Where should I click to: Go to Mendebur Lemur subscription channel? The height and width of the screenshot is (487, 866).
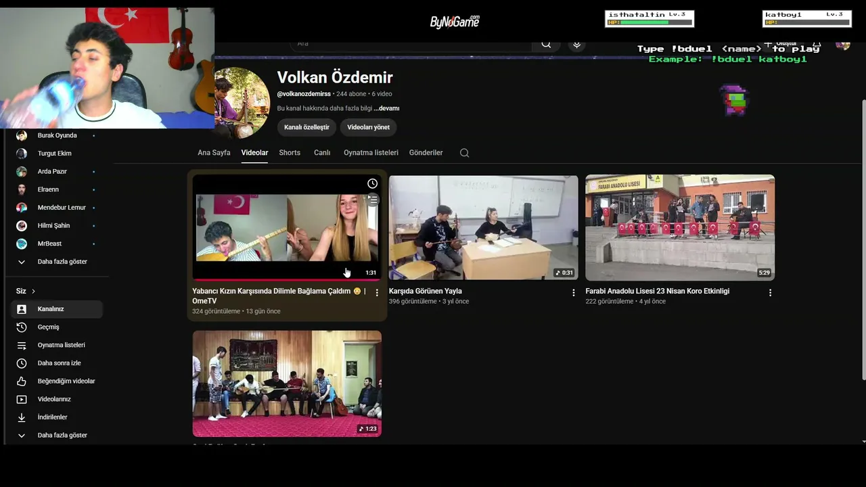tap(57, 208)
